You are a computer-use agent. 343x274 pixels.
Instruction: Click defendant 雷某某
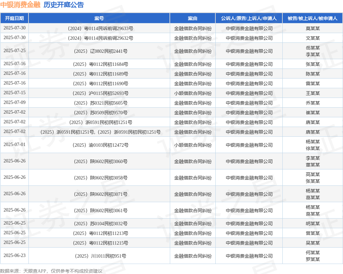pos(313,84)
